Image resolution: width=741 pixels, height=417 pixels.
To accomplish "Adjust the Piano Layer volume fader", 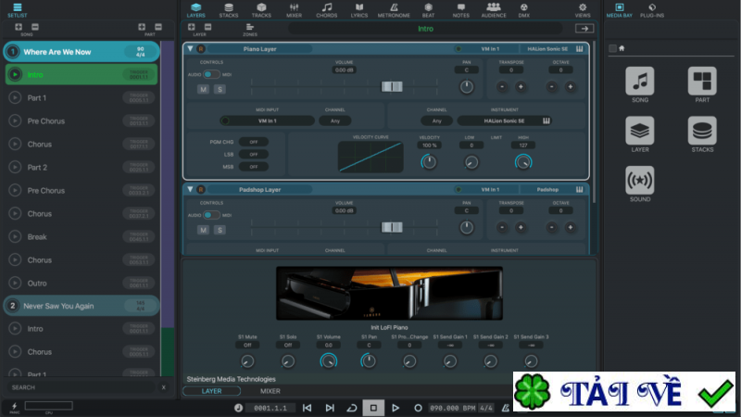I will pos(392,86).
